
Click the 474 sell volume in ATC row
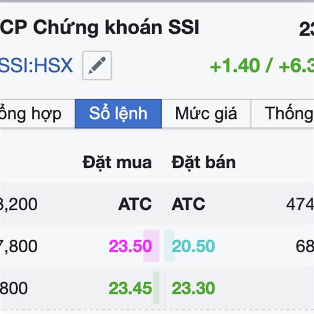click(x=300, y=204)
